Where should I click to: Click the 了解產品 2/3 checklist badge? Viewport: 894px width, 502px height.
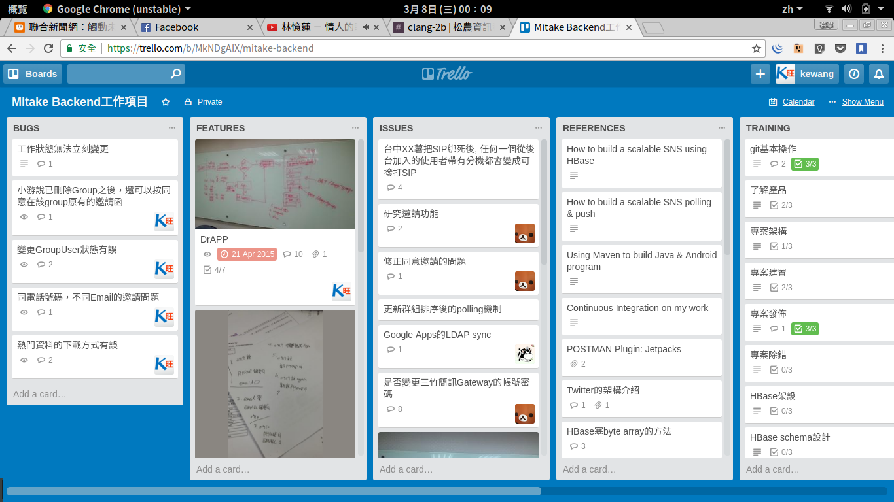pos(781,205)
